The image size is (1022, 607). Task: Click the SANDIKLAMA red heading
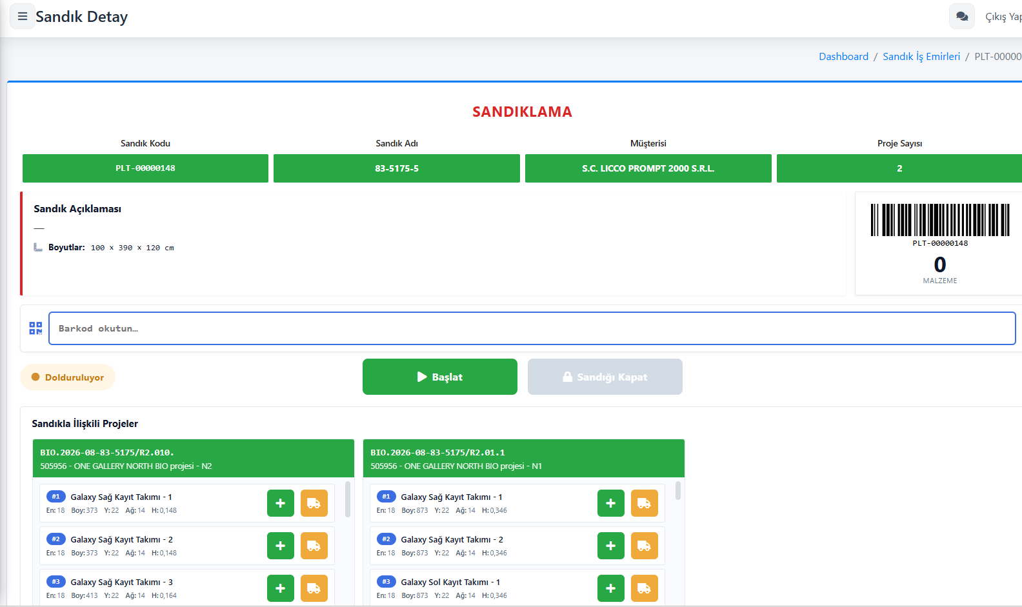point(522,112)
